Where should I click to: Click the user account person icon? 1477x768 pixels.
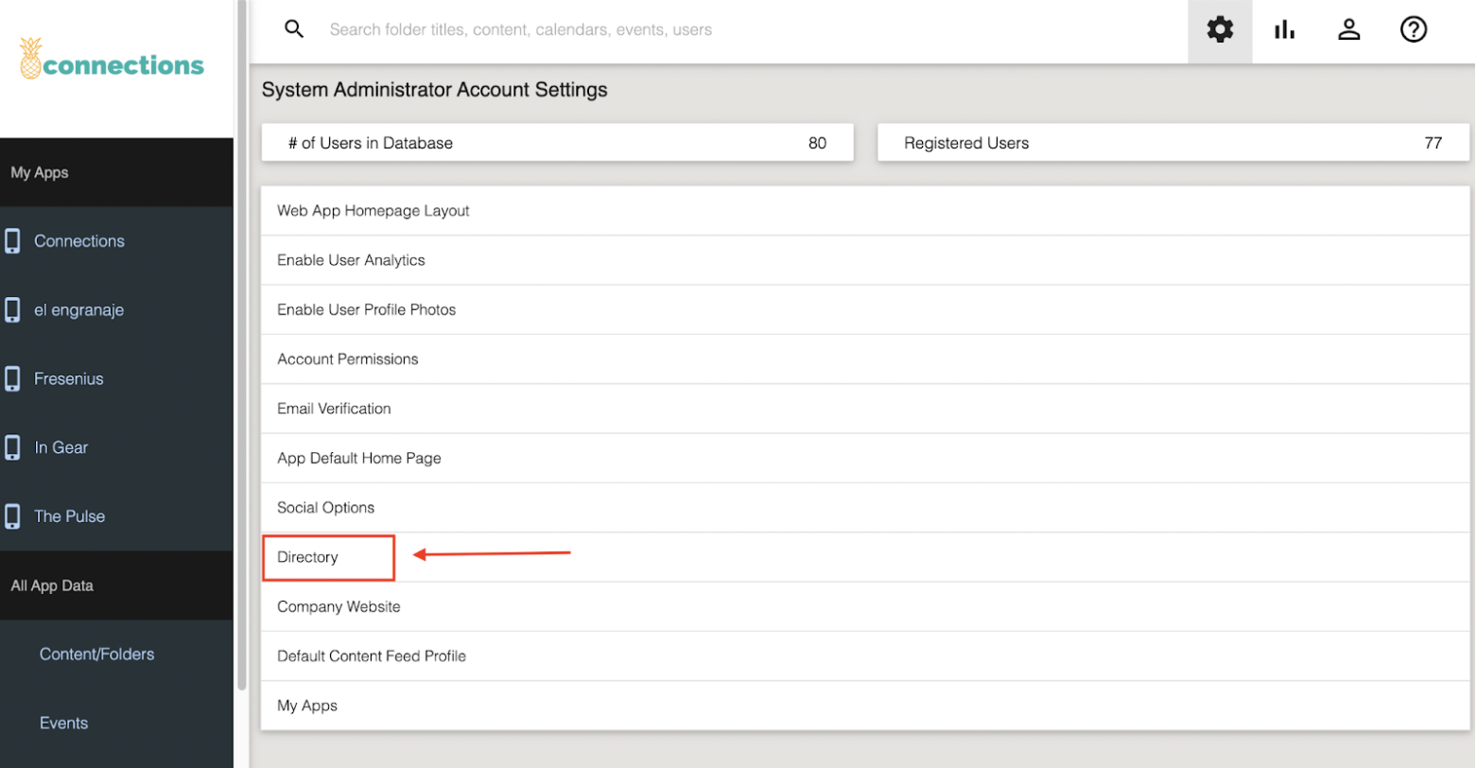pyautogui.click(x=1348, y=29)
